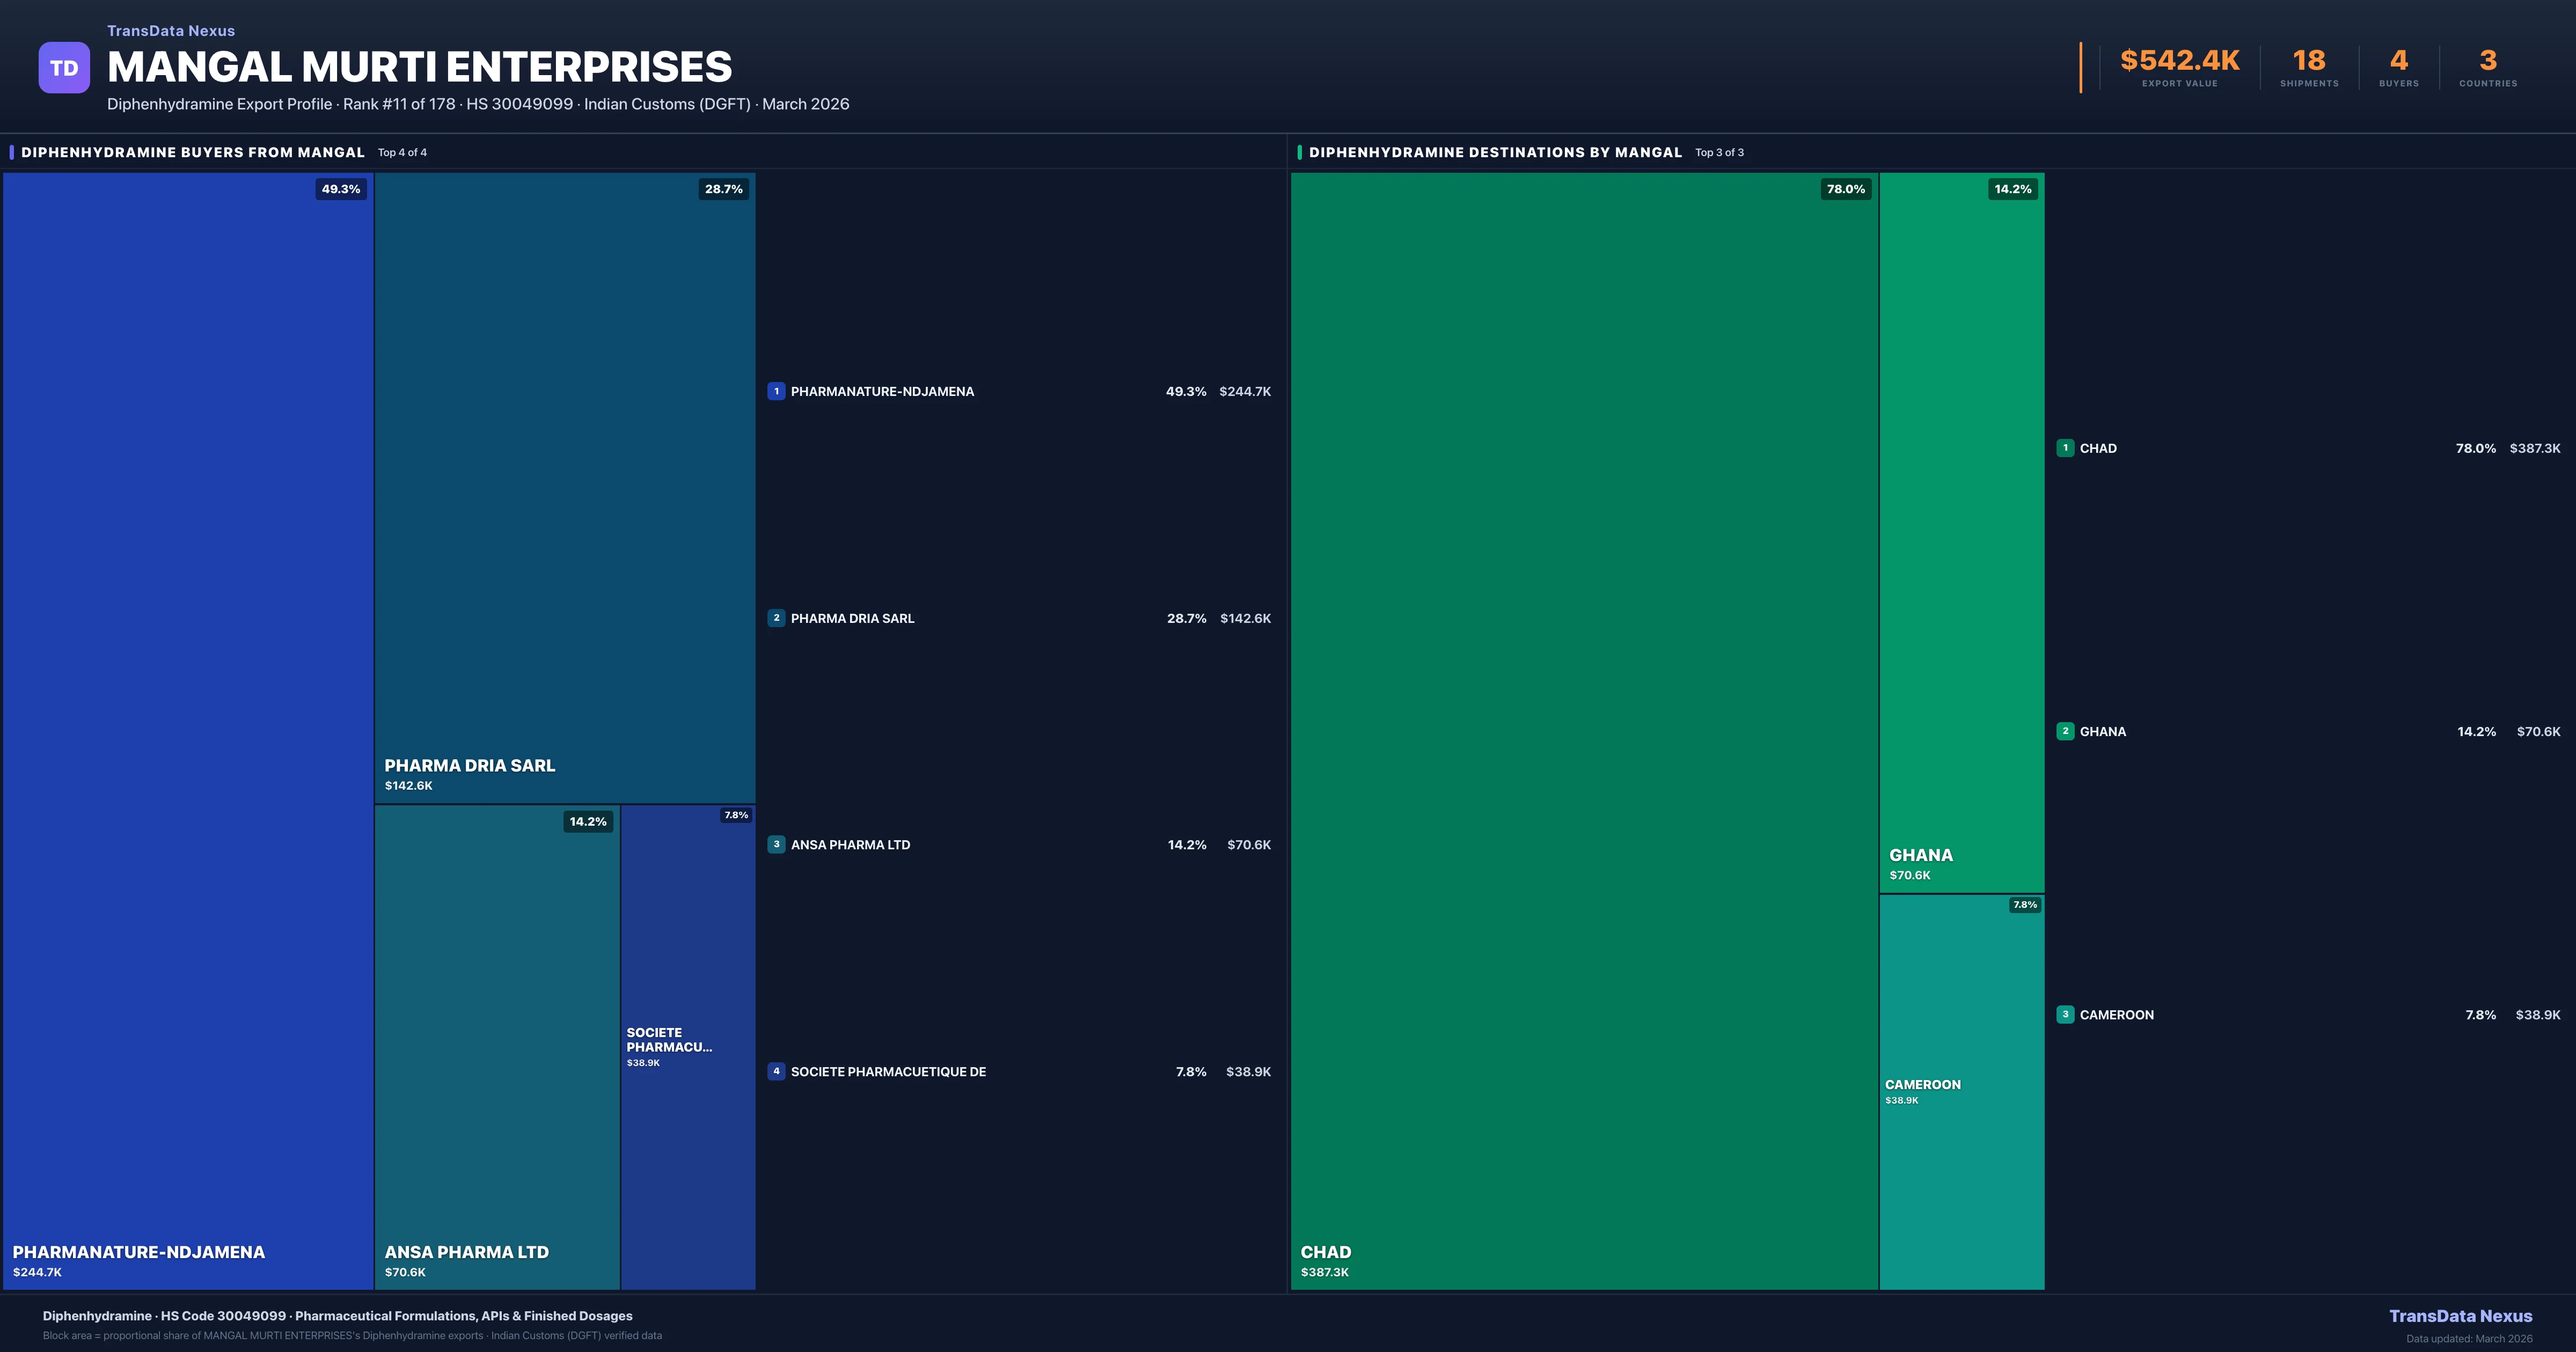Click rank badge 2 beside PHARMA DRIA SARL
The width and height of the screenshot is (2576, 1352).
click(x=776, y=618)
